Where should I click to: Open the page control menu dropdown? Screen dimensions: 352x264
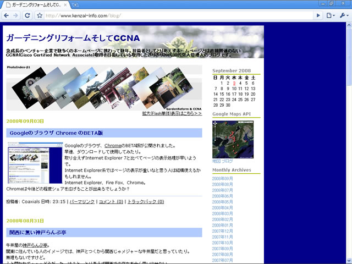[x=331, y=15]
